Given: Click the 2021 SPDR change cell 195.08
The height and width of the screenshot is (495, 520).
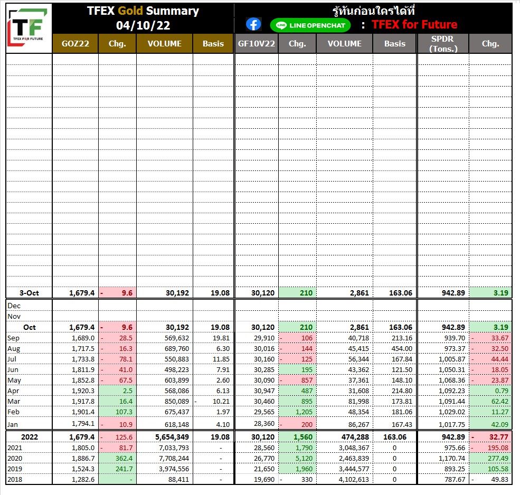Looking at the screenshot, I should point(490,448).
